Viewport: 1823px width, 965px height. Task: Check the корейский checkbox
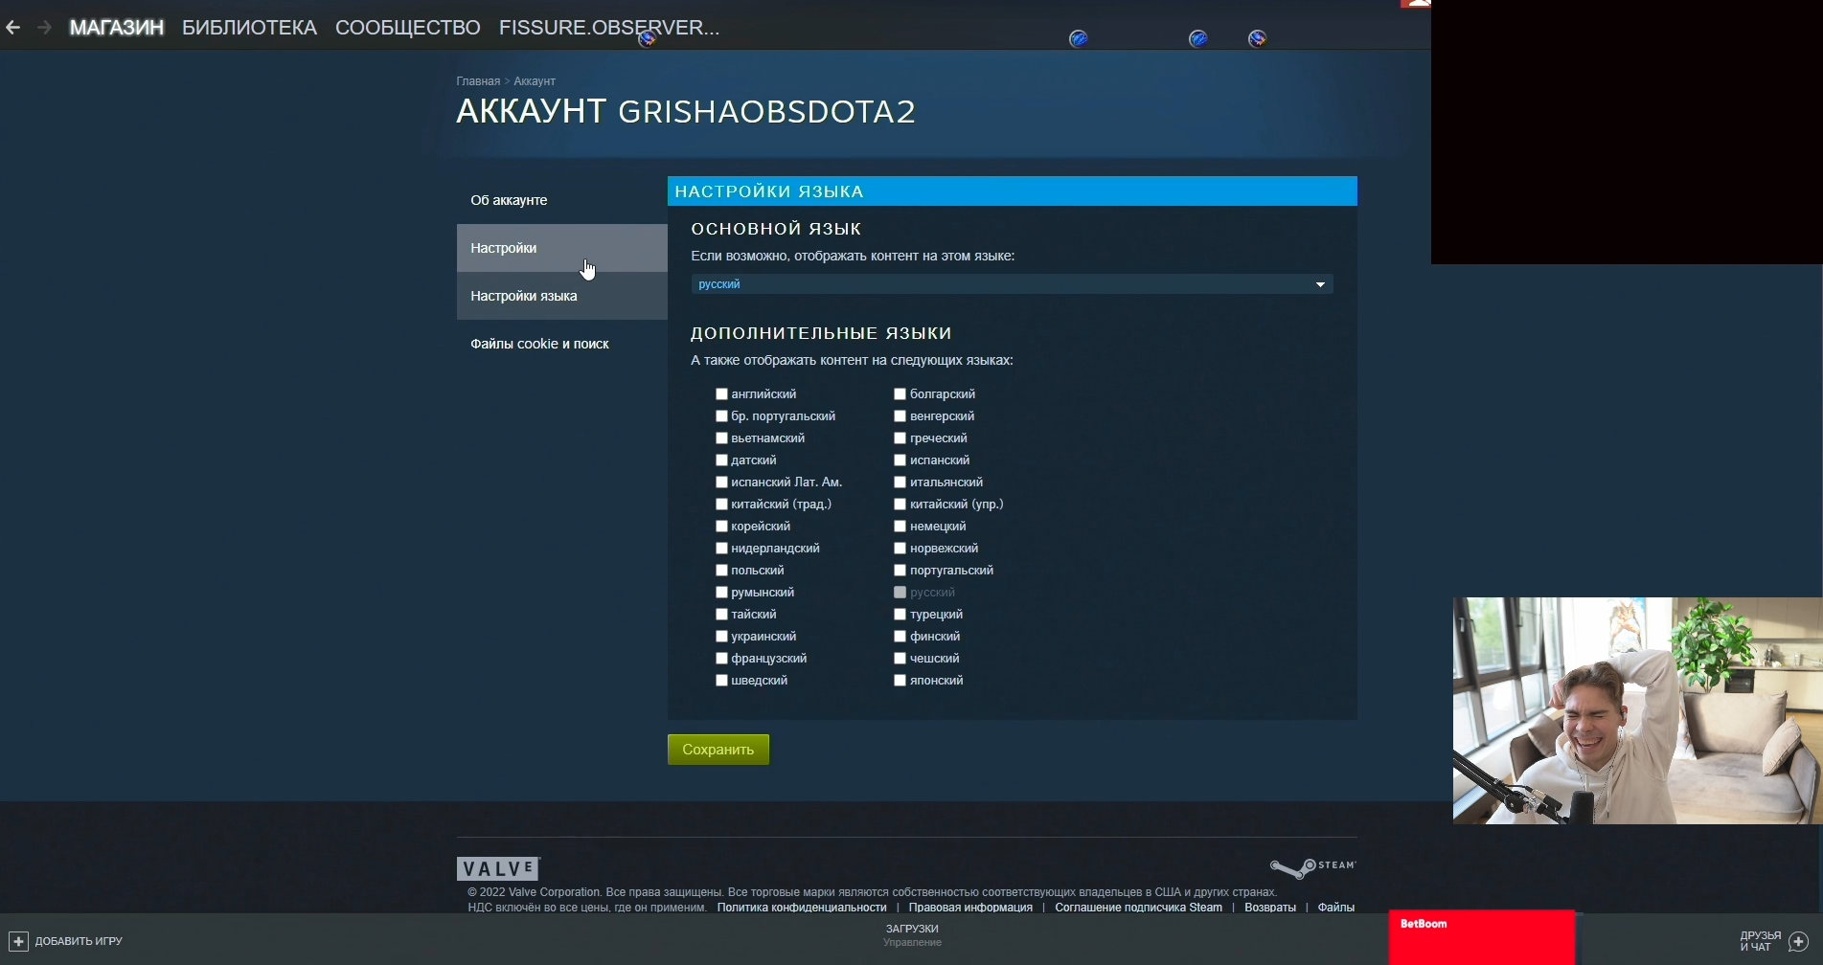coord(721,527)
